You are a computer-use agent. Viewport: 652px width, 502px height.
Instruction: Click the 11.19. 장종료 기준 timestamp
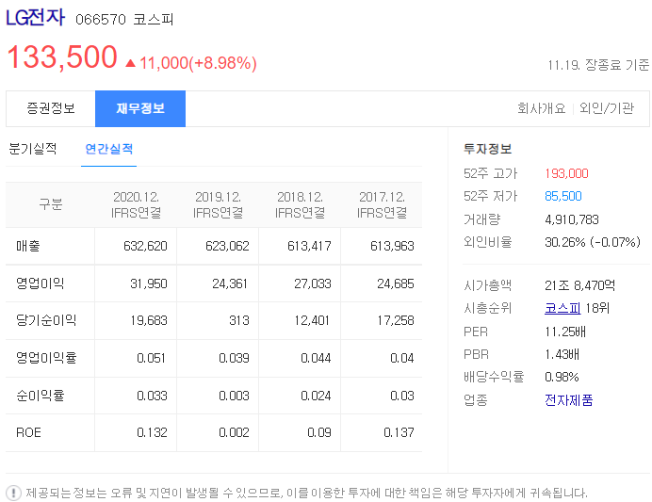click(598, 65)
